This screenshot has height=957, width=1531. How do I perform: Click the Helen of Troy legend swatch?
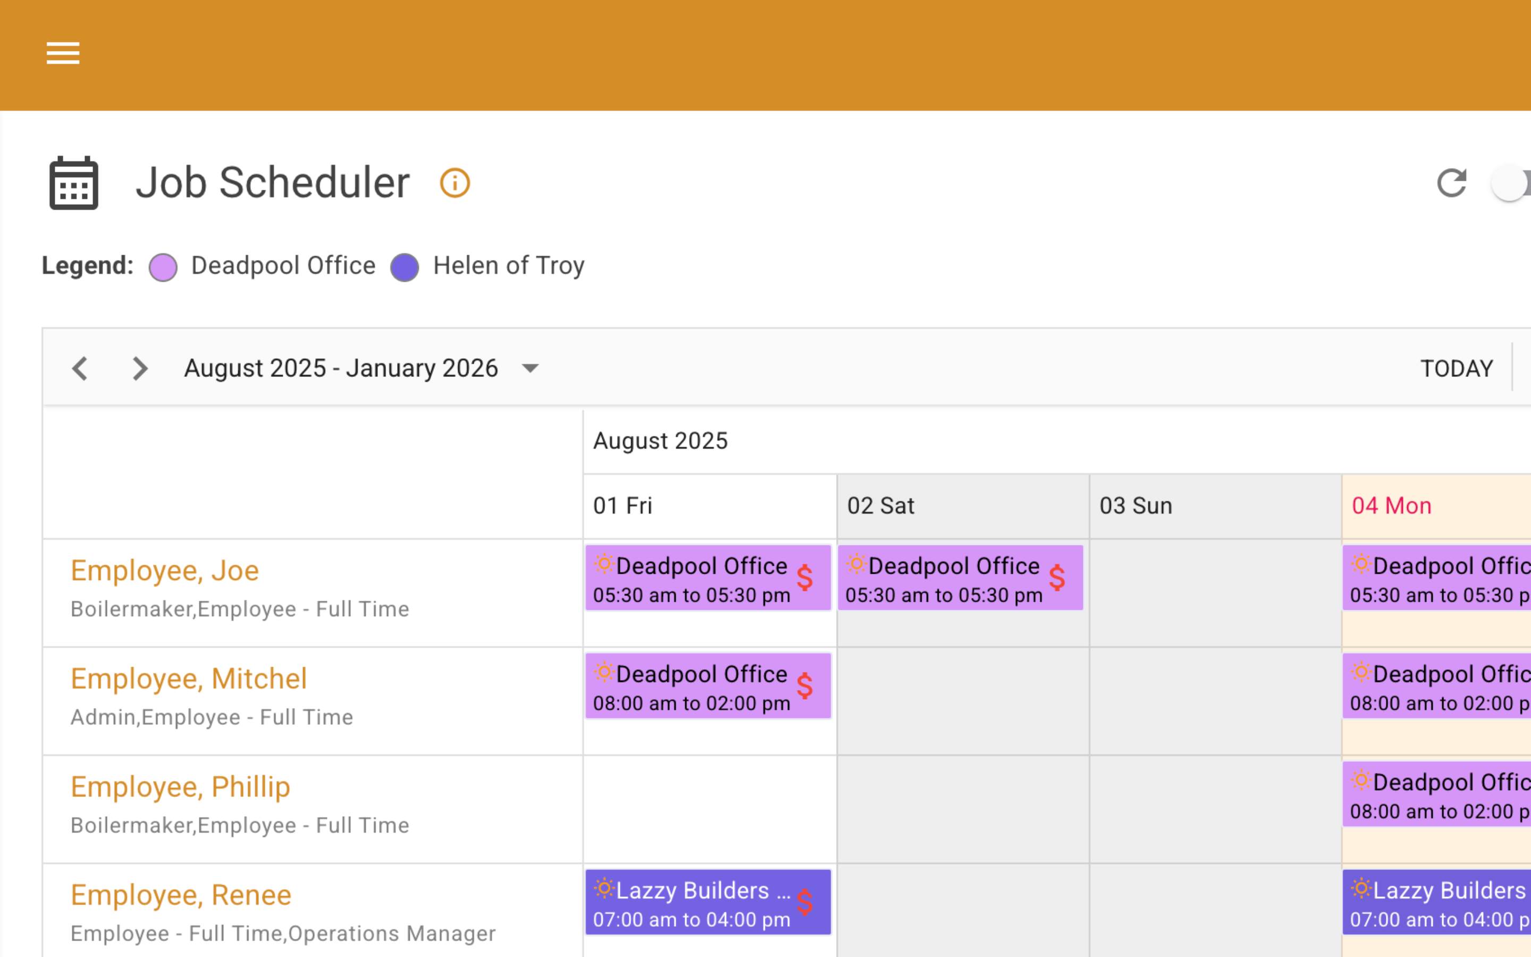point(405,267)
